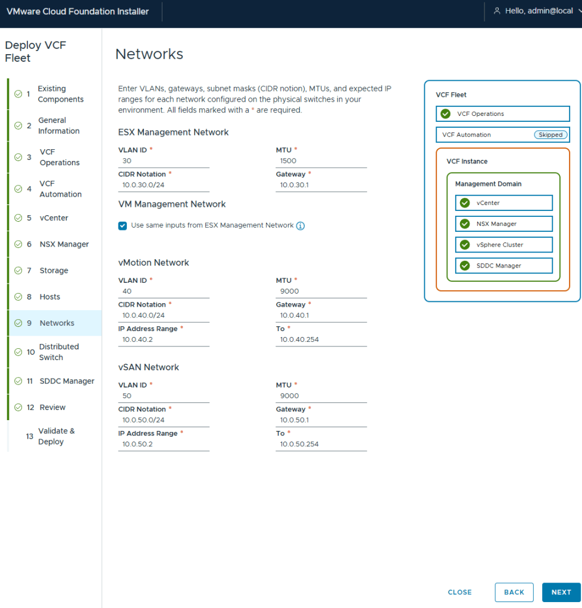Click green checkmark on VCF Operations box
The image size is (582, 608).
tap(445, 114)
